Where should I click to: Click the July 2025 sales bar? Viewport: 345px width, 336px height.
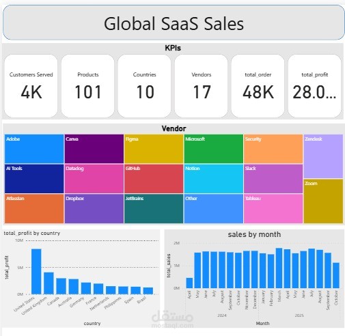[312, 268]
